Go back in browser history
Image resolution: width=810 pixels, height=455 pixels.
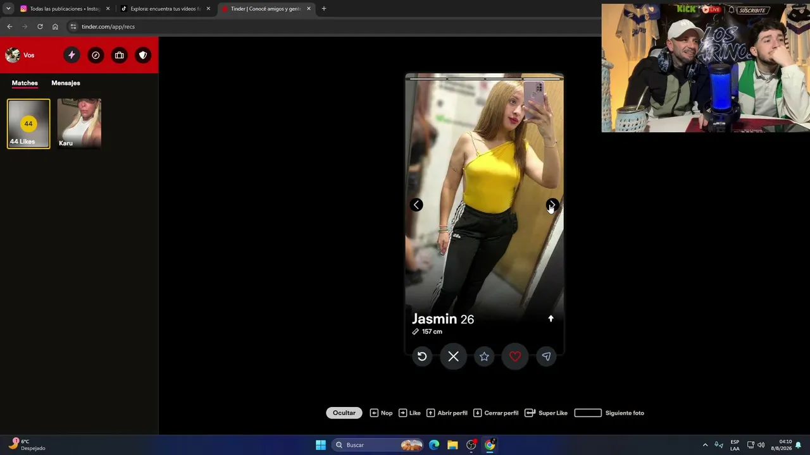9,27
